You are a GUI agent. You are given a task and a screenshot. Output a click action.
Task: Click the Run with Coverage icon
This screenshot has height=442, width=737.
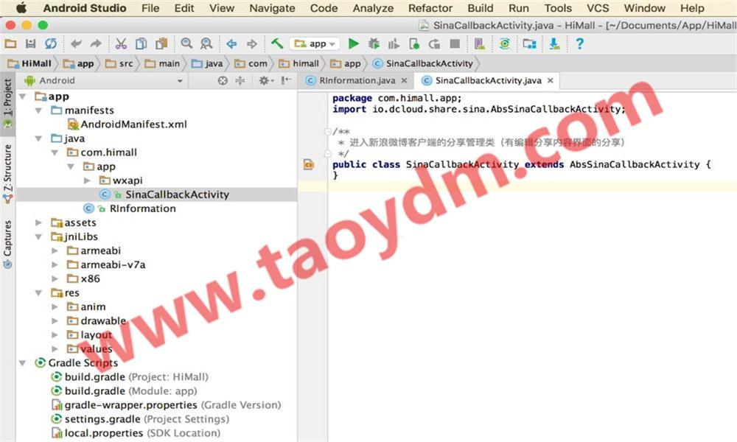point(394,43)
